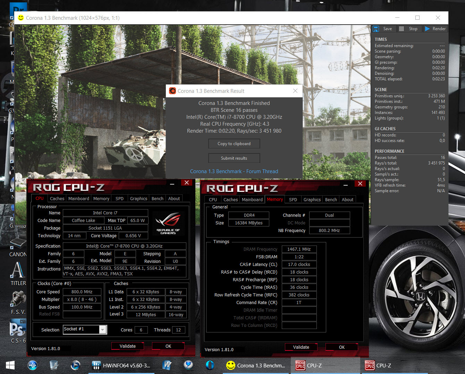
Task: Open About tab in left CPU-Z window
Action: point(174,198)
